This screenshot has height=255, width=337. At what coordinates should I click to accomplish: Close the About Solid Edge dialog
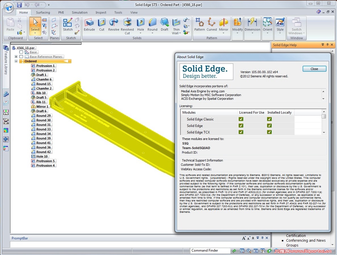click(314, 69)
